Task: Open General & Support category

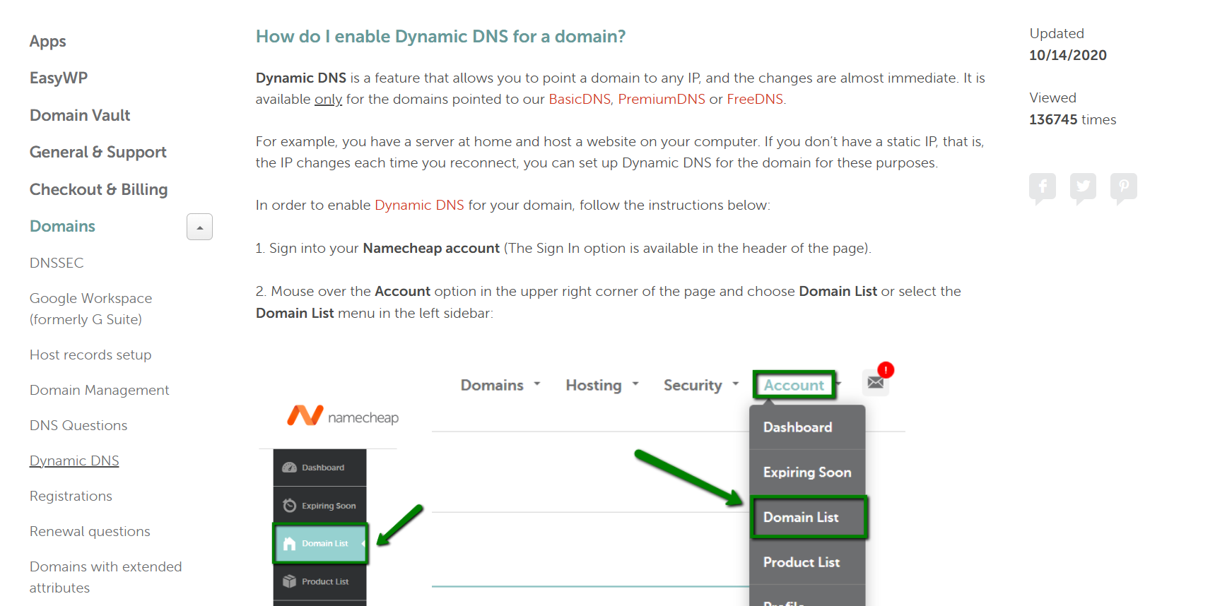Action: (x=98, y=152)
